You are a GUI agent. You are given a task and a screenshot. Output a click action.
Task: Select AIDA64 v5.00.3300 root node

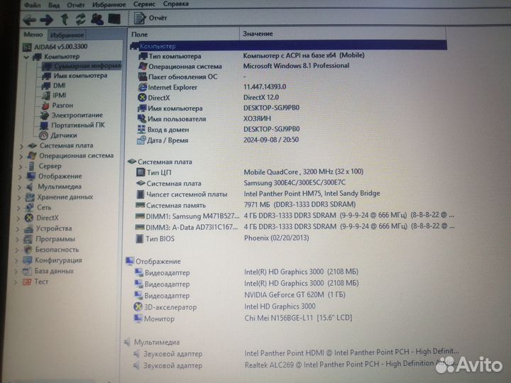tap(55, 47)
